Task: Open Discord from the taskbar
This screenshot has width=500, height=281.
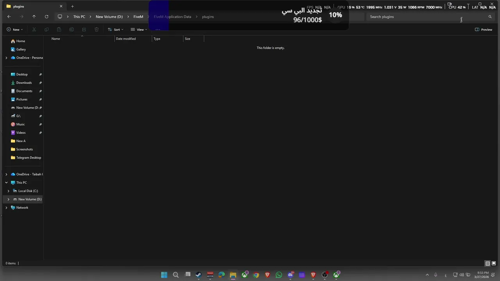Action: click(x=290, y=275)
